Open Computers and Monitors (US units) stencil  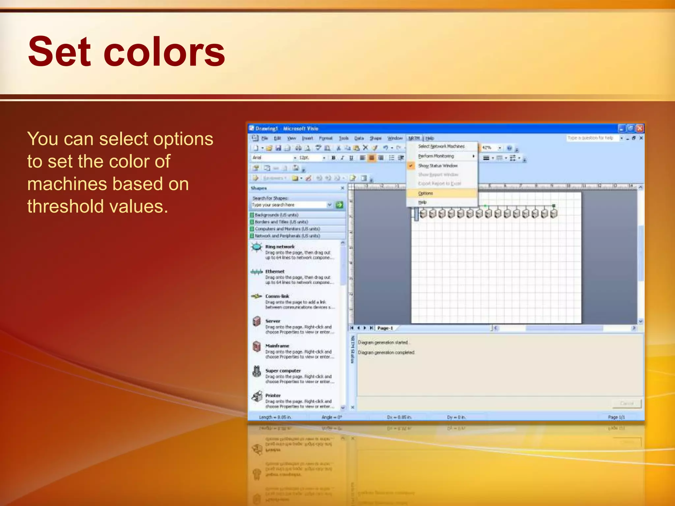click(298, 229)
